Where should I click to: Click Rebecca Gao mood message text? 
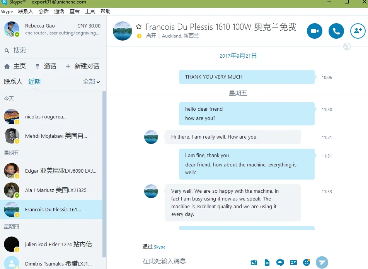click(x=62, y=33)
